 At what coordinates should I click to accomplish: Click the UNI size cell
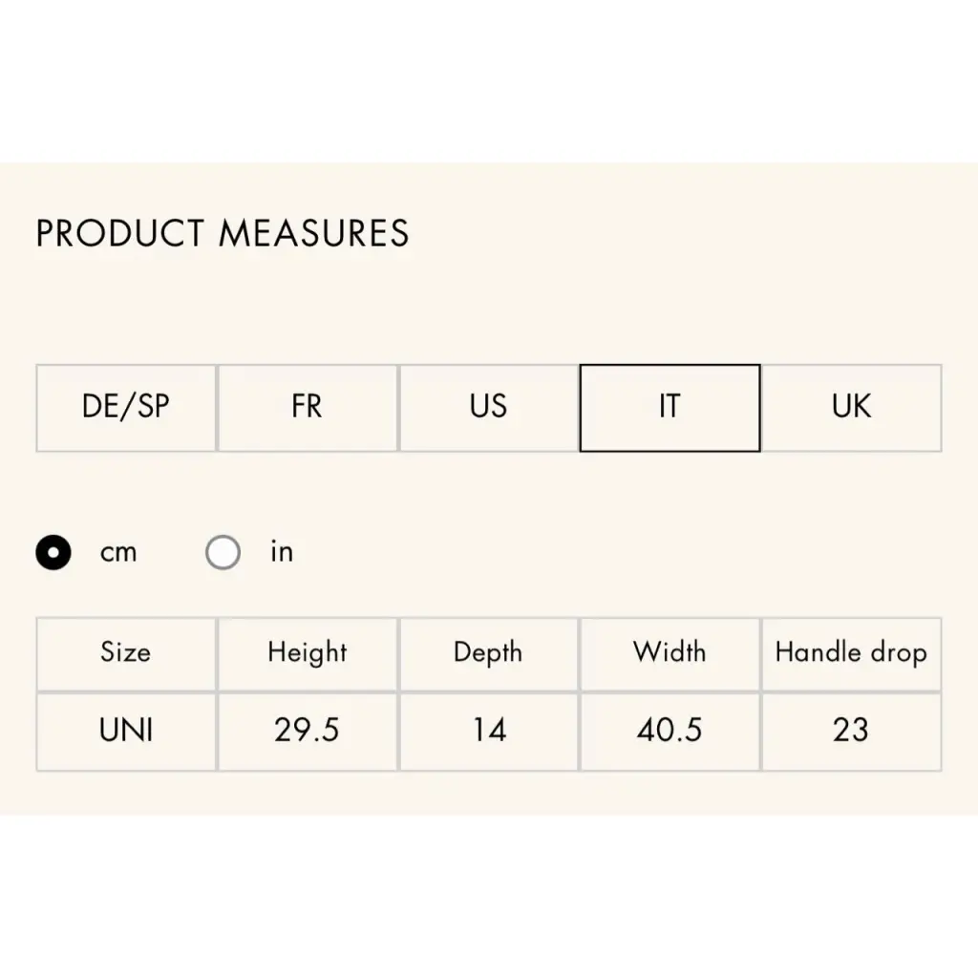(x=126, y=731)
